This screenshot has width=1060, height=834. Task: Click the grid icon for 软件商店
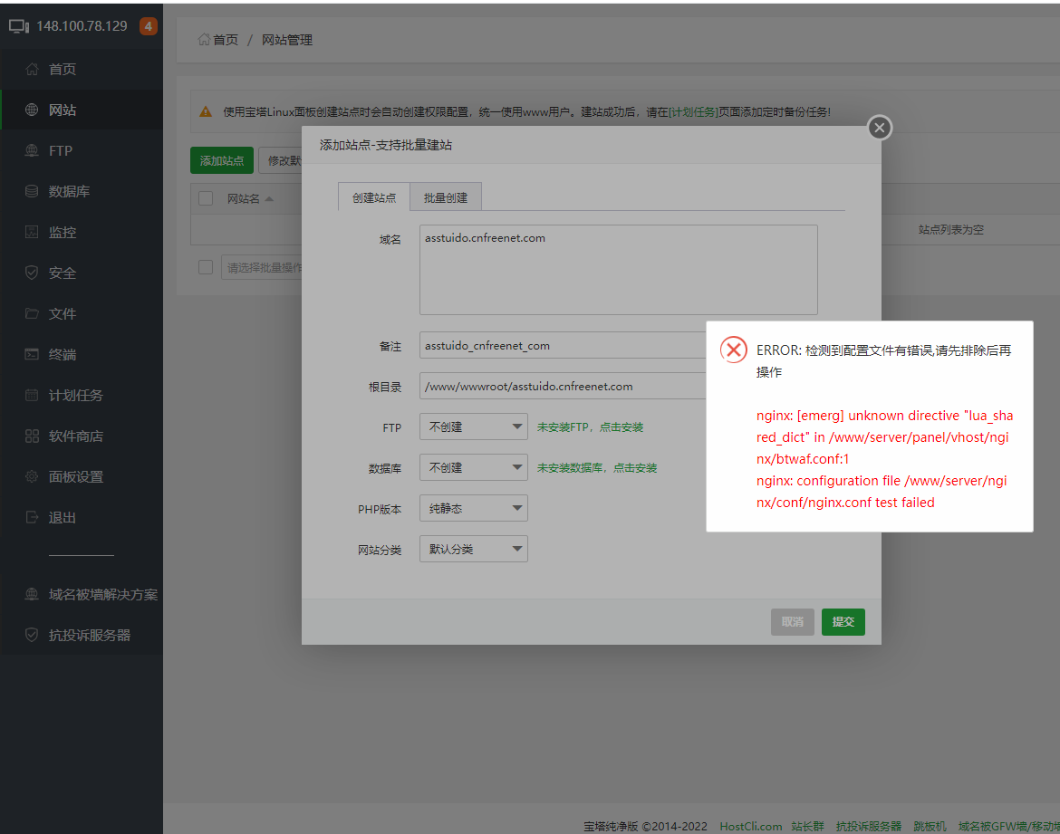pos(32,436)
